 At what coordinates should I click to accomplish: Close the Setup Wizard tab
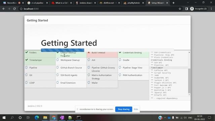click(x=167, y=3)
